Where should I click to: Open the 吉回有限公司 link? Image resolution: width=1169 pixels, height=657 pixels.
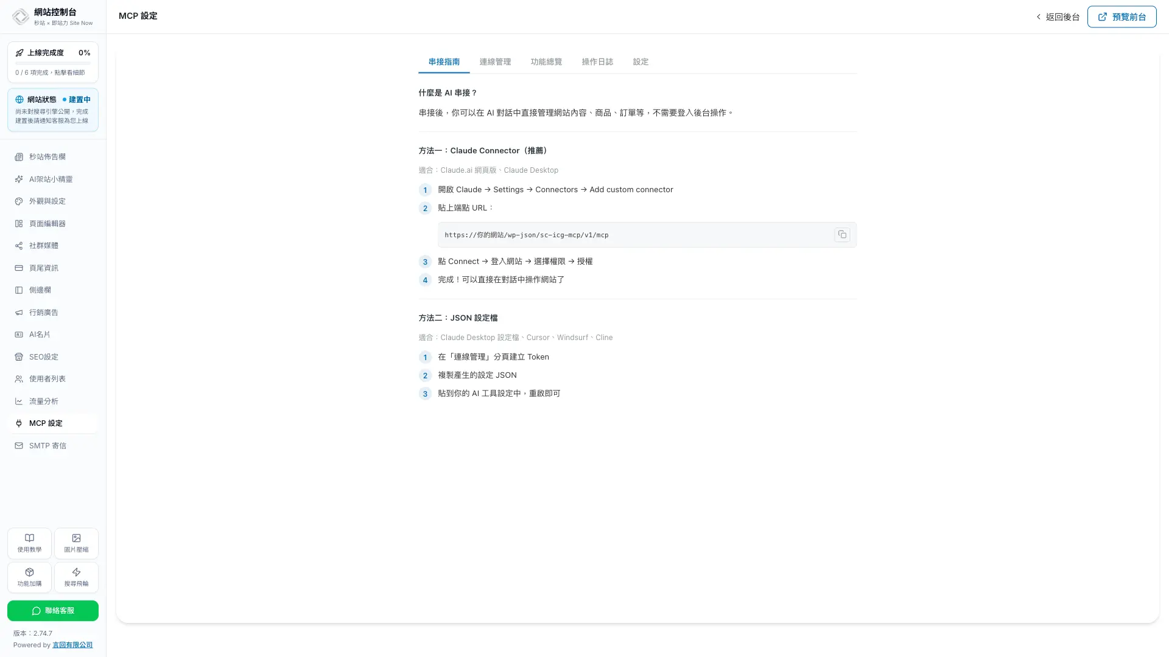pyautogui.click(x=72, y=645)
